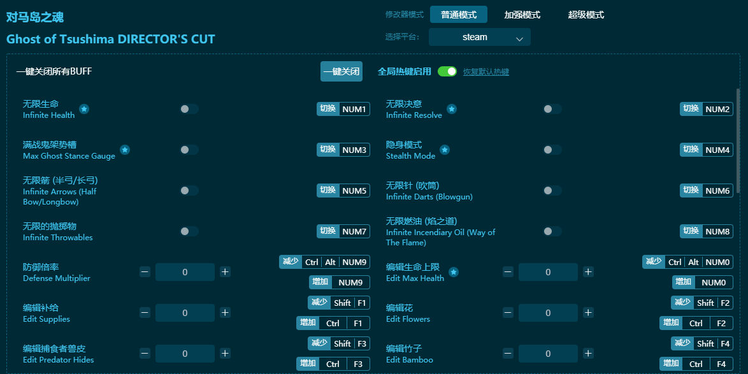Click 增加 NUM9 hotkey button
This screenshot has width=748, height=374.
point(339,282)
